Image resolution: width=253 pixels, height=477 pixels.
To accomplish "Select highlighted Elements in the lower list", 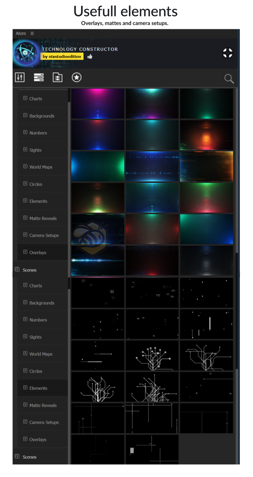I will [43, 388].
